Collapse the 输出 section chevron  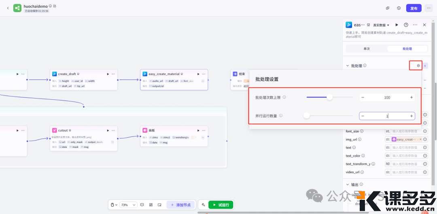347,185
